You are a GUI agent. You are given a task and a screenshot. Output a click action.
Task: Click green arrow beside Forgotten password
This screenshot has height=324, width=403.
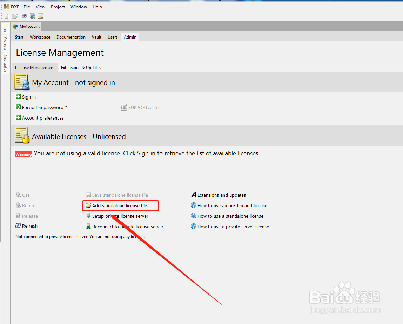pyautogui.click(x=18, y=107)
